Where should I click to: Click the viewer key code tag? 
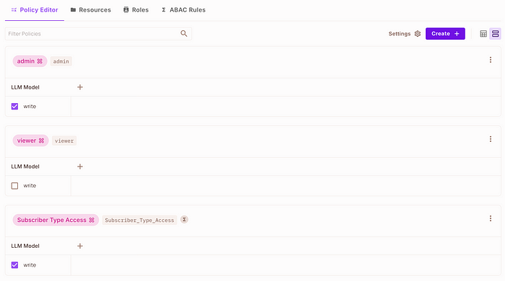[x=64, y=140]
